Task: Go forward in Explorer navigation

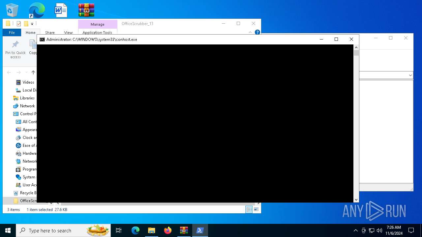Action: point(19,72)
